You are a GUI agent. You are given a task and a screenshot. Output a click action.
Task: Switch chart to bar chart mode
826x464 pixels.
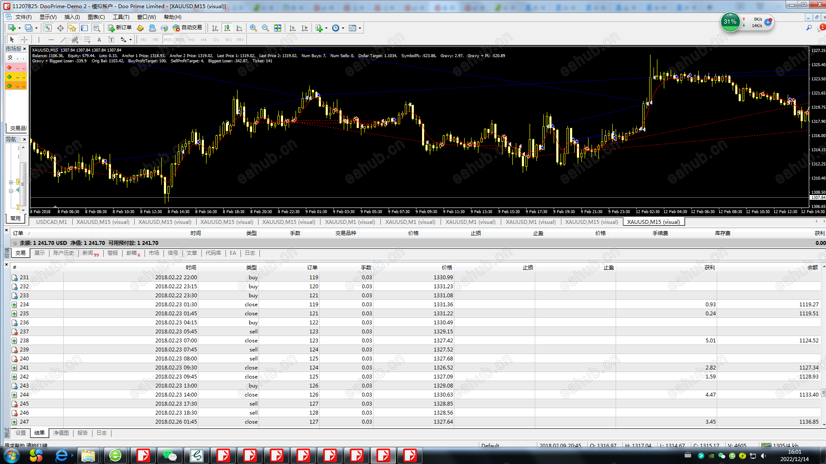(x=215, y=28)
